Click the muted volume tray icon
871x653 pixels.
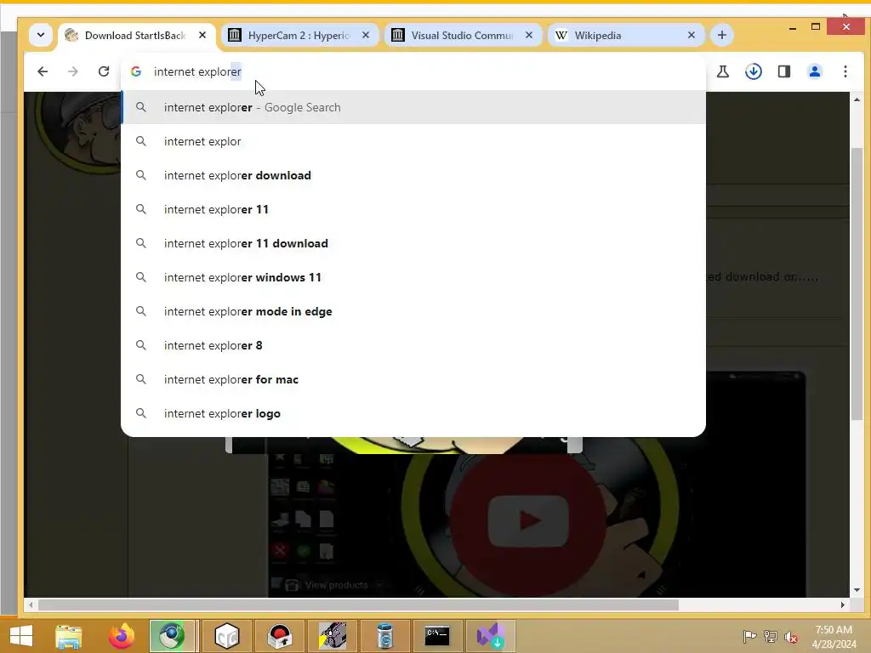pyautogui.click(x=791, y=636)
